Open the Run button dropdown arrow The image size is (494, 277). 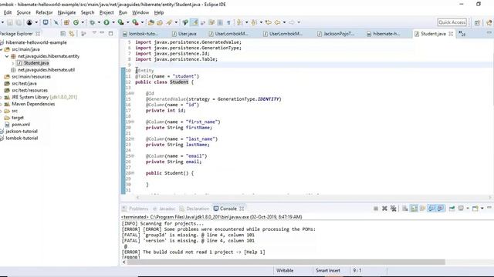(113, 22)
